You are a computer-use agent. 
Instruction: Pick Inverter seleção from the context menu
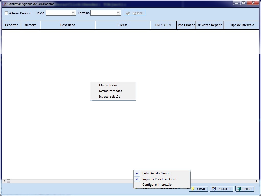[x=109, y=97]
